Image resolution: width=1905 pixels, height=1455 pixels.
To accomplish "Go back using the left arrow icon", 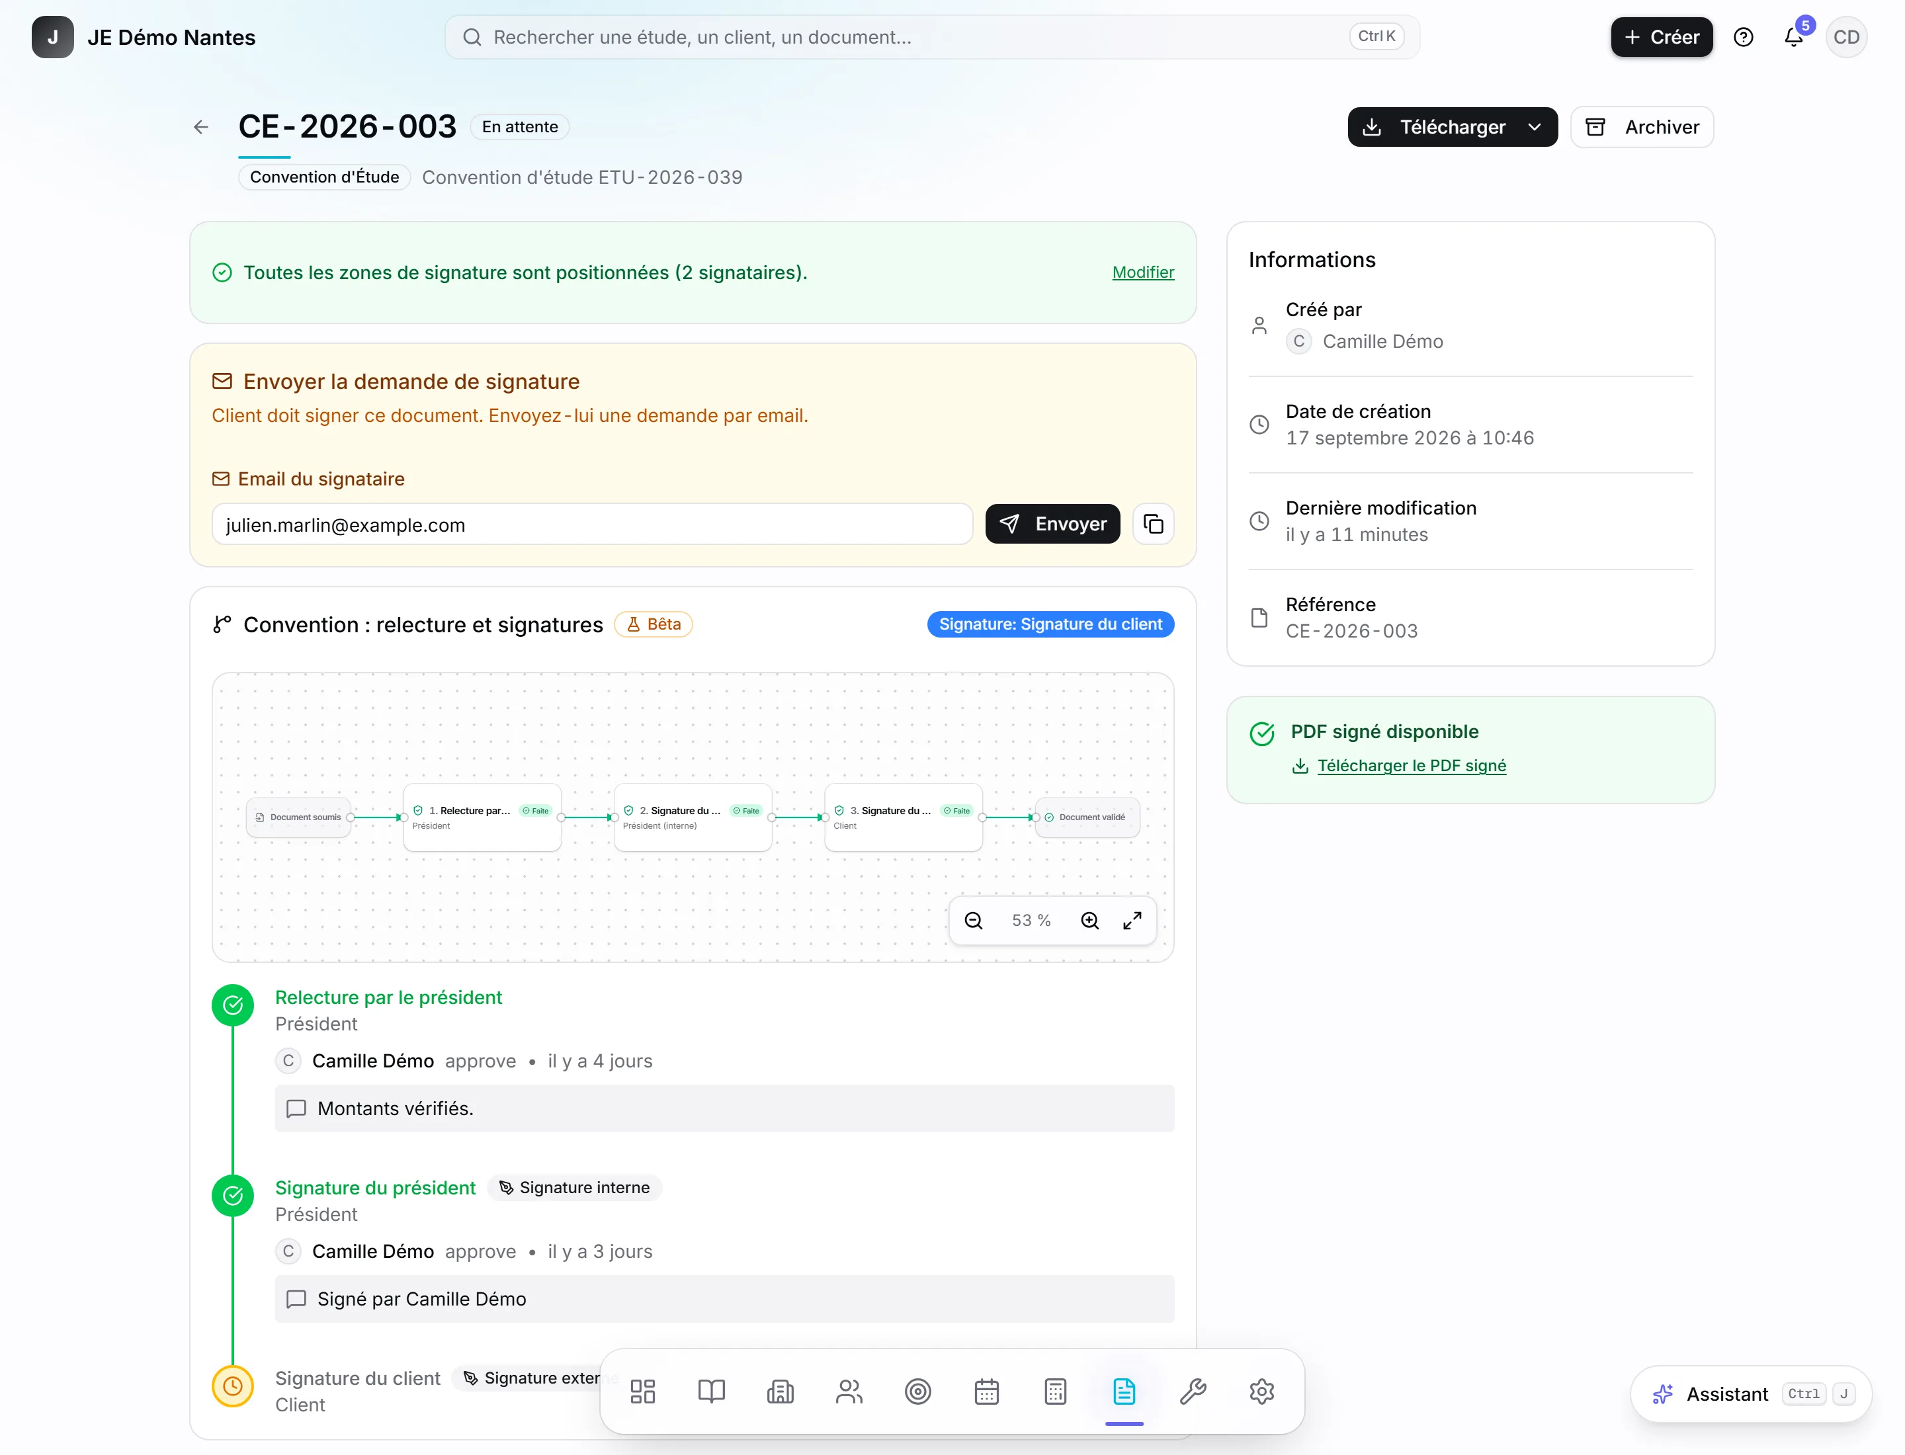I will [201, 127].
